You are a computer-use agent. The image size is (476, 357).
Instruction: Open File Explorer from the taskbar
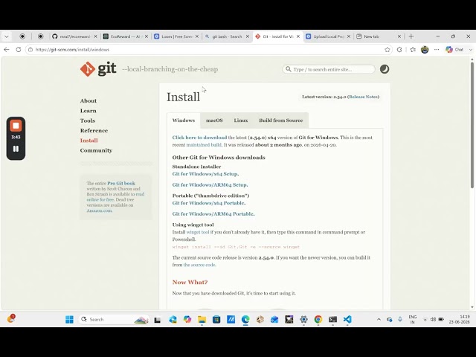pyautogui.click(x=202, y=319)
